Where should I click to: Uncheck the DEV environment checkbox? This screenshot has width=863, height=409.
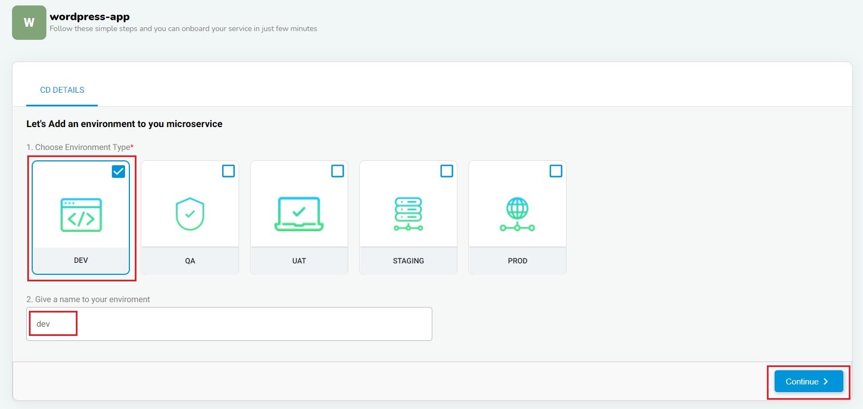click(118, 171)
